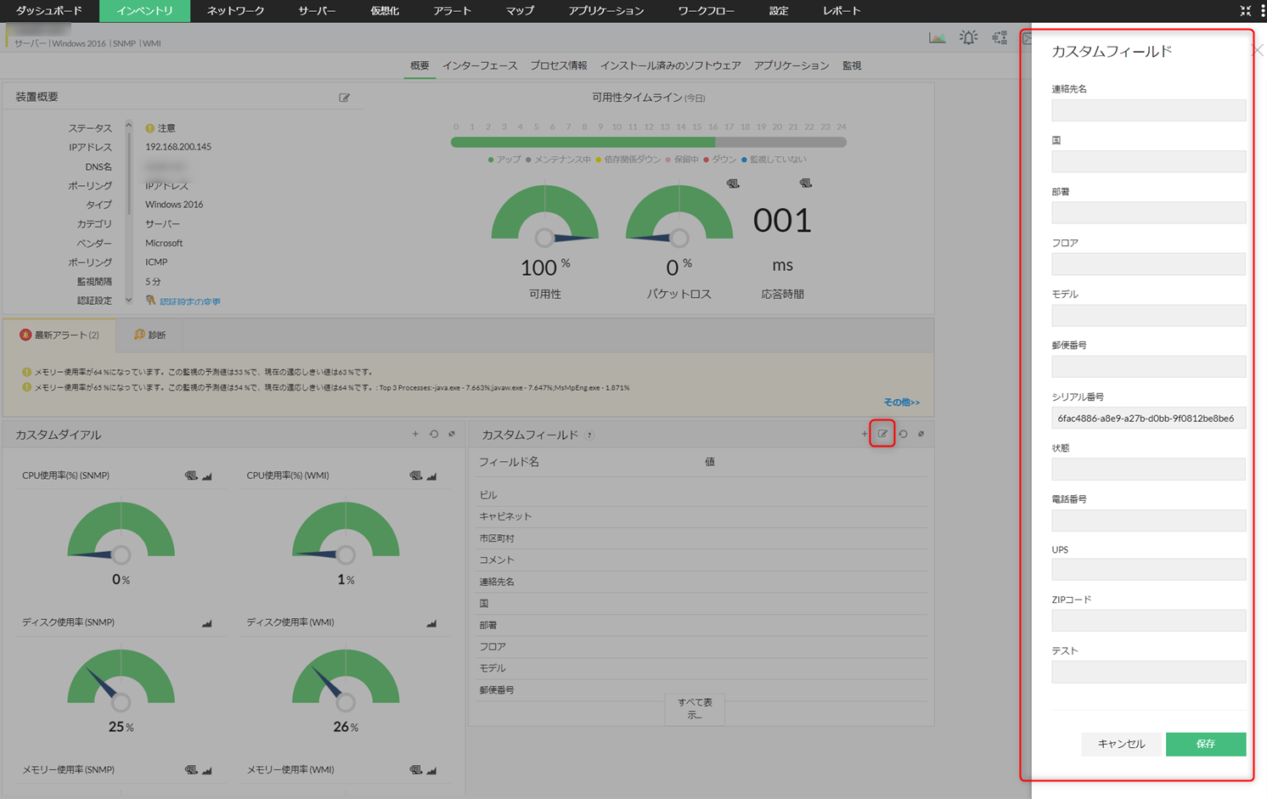Image resolution: width=1267 pixels, height=799 pixels.
Task: Open graph icon for CPU使用率(%) (WMI)
Action: pos(432,475)
